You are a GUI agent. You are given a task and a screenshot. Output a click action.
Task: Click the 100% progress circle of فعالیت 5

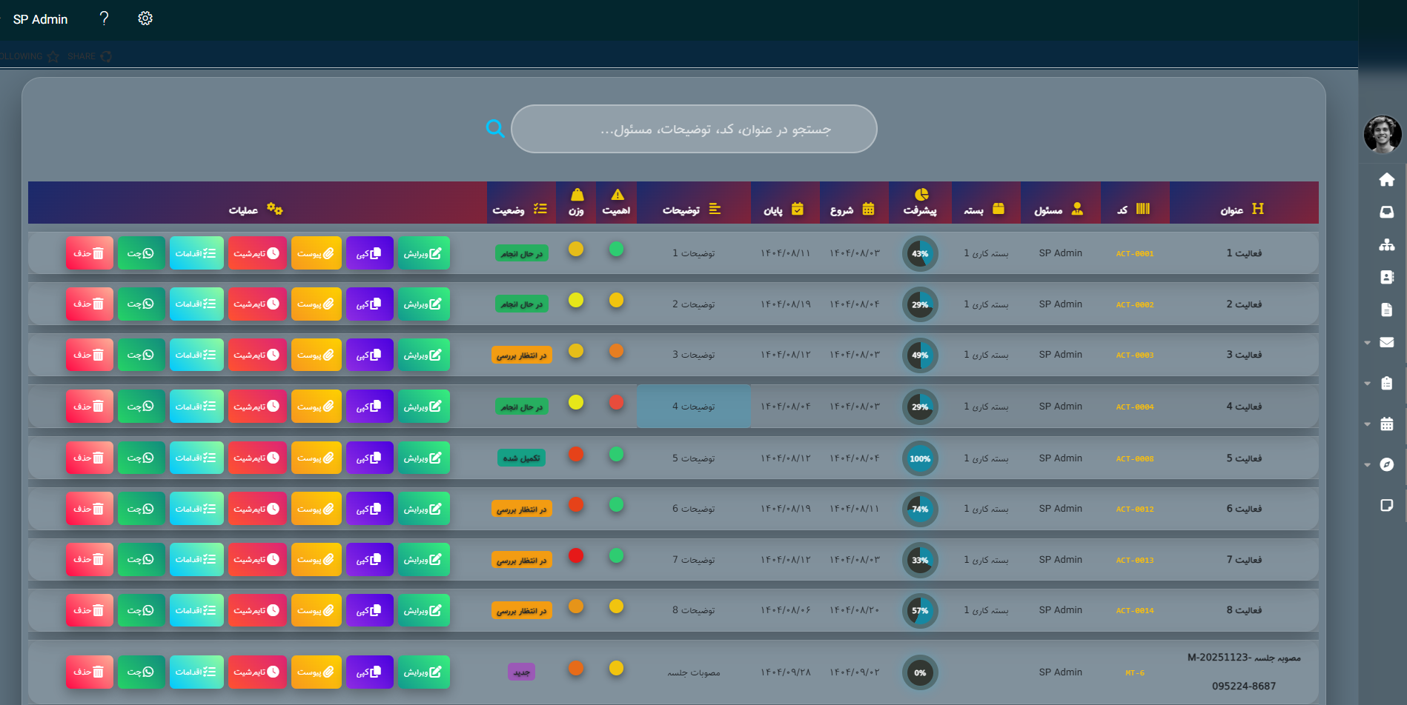[x=920, y=458]
